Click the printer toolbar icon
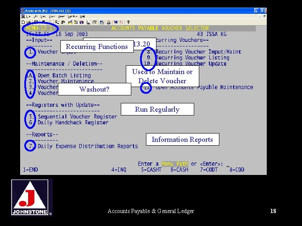The image size is (302, 226). (x=109, y=22)
